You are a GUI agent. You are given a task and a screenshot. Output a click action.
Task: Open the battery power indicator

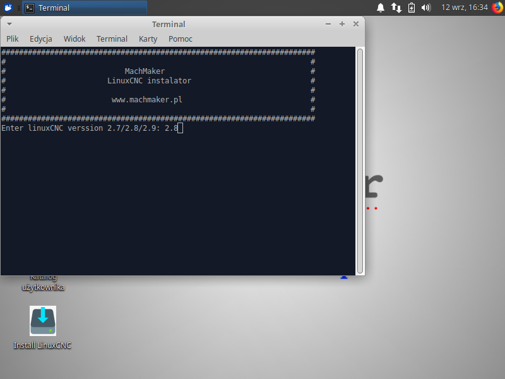pos(412,8)
